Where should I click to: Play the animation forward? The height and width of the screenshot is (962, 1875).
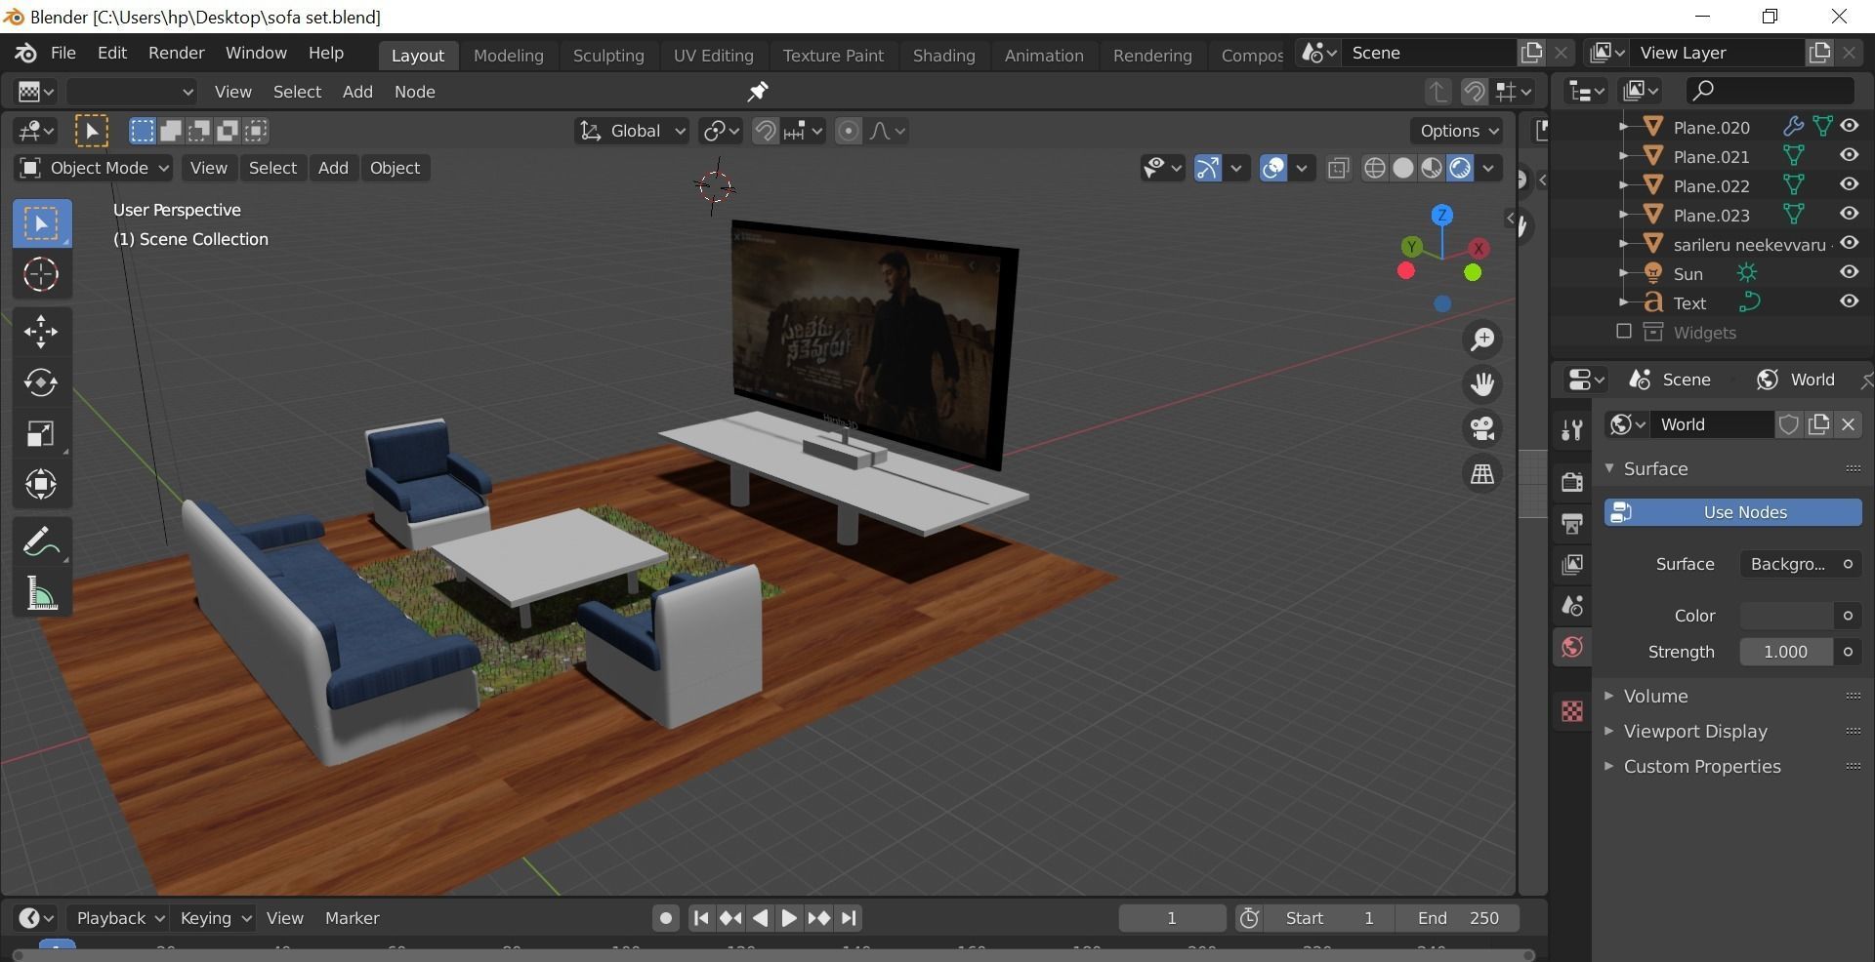[x=789, y=918]
